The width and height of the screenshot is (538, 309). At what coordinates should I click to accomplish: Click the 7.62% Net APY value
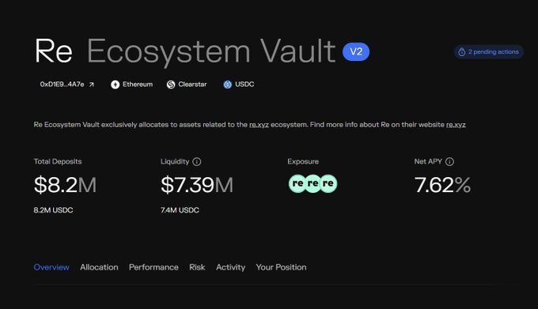coord(442,185)
